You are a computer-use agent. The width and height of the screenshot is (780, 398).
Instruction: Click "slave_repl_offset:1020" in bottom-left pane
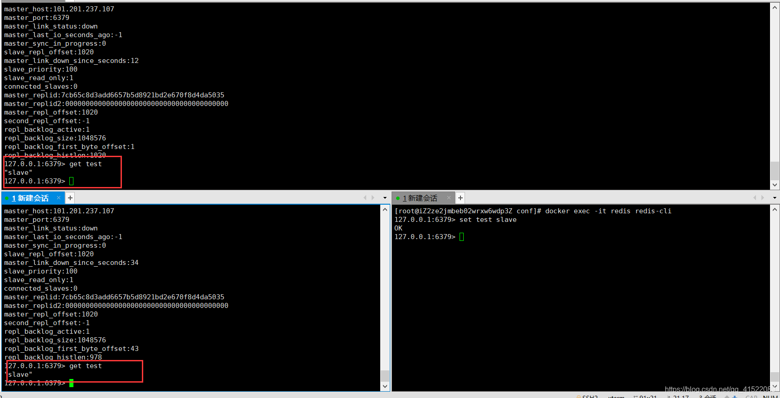pyautogui.click(x=49, y=254)
